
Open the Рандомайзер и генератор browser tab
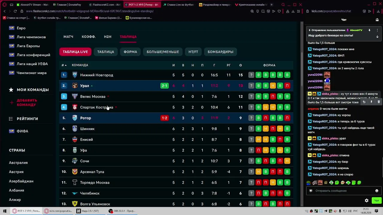click(215, 5)
